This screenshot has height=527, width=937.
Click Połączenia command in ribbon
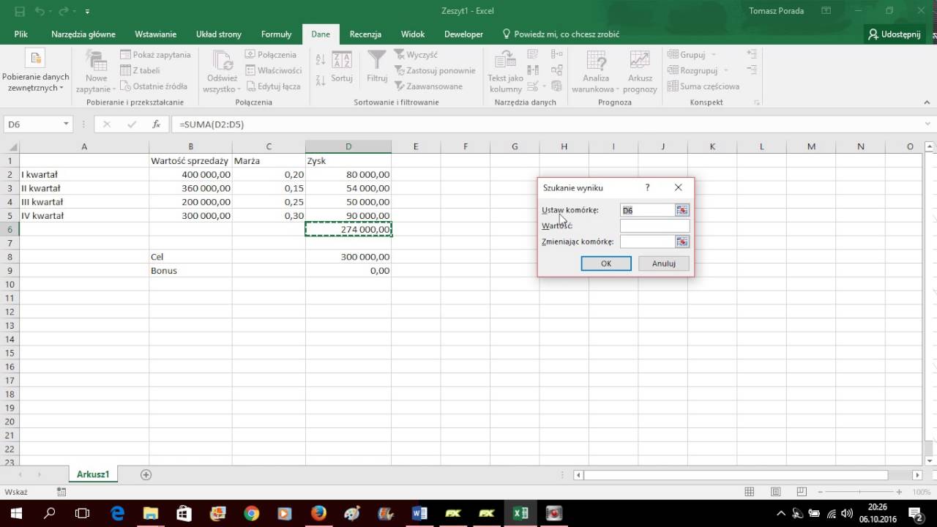pos(270,54)
